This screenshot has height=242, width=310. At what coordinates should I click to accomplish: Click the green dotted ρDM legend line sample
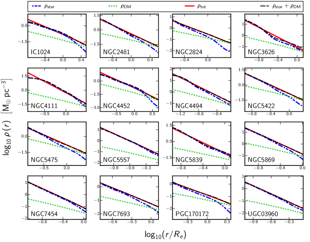pyautogui.click(x=113, y=6)
